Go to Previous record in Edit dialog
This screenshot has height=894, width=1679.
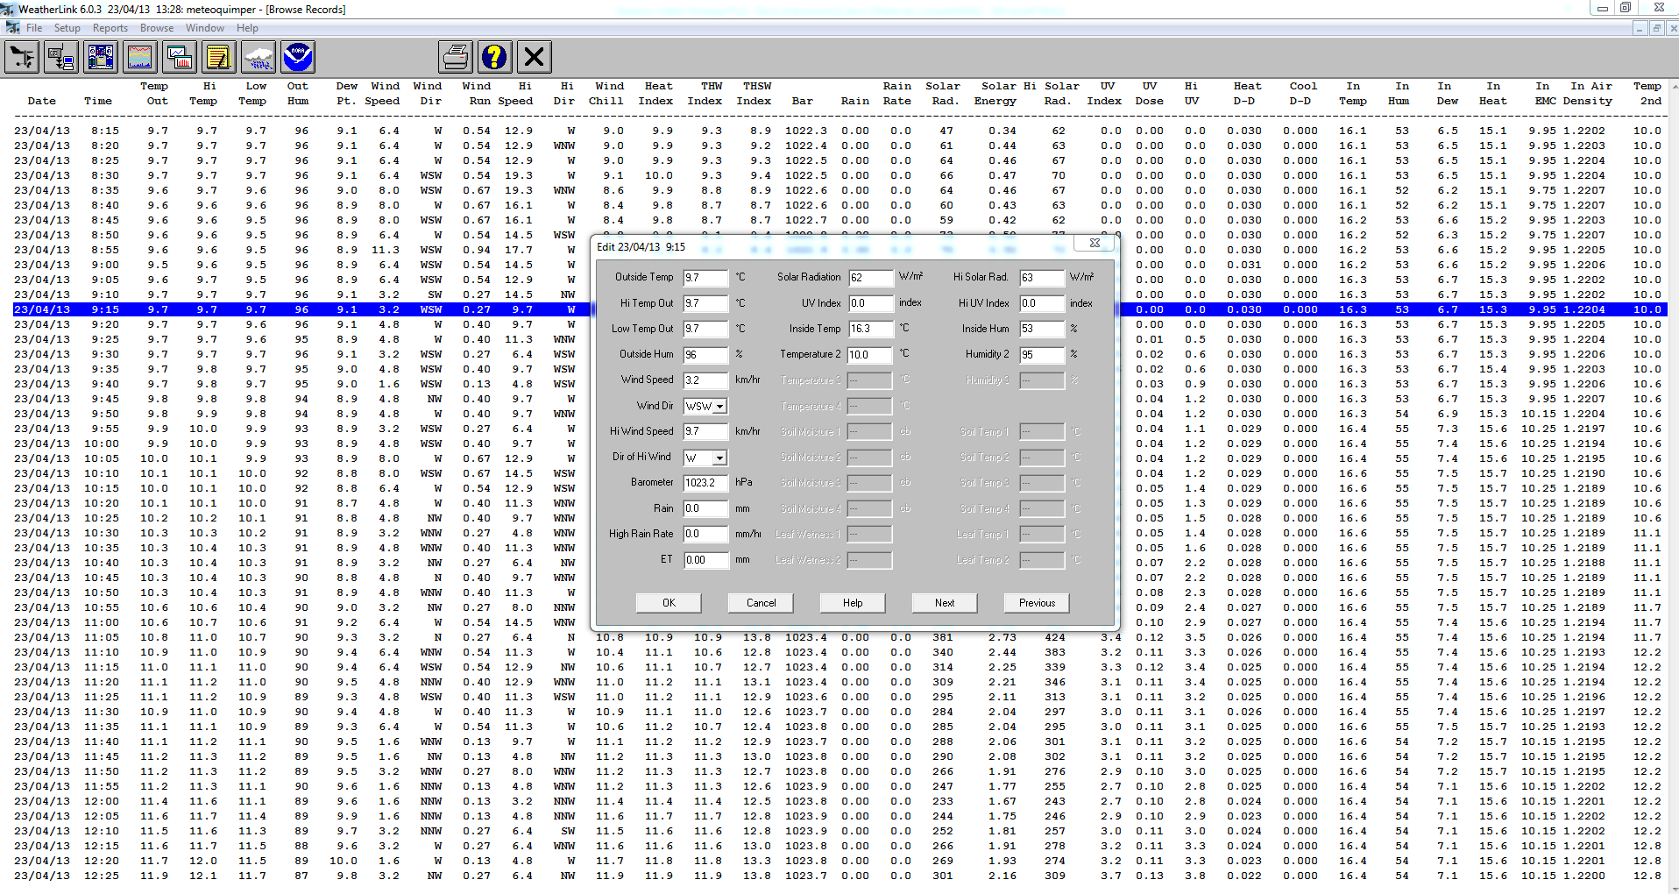tap(1037, 603)
